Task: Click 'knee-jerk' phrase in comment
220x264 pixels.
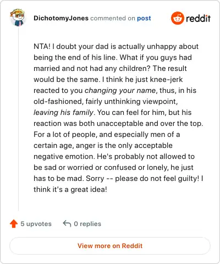Action: pyautogui.click(x=166, y=80)
